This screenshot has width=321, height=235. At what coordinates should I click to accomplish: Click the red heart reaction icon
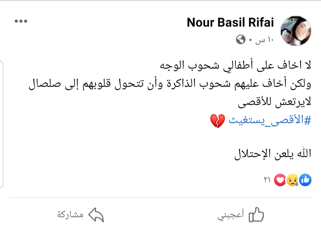280,180
